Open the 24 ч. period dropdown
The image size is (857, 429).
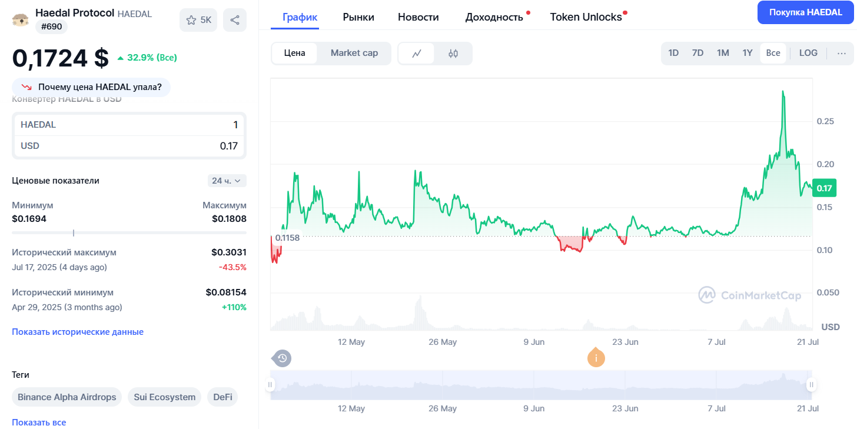(227, 181)
